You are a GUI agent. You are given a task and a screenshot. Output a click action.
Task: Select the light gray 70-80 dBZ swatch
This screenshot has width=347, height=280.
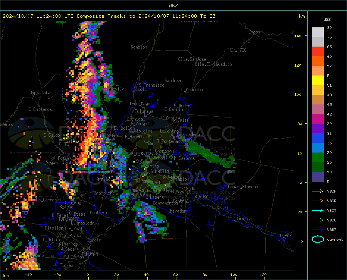(318, 32)
